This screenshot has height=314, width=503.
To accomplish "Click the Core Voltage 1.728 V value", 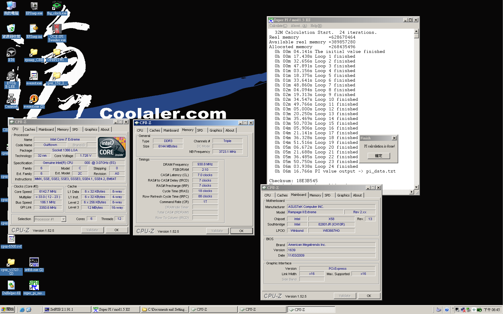I will [x=86, y=156].
